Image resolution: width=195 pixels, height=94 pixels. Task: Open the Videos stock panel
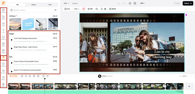(3, 44)
